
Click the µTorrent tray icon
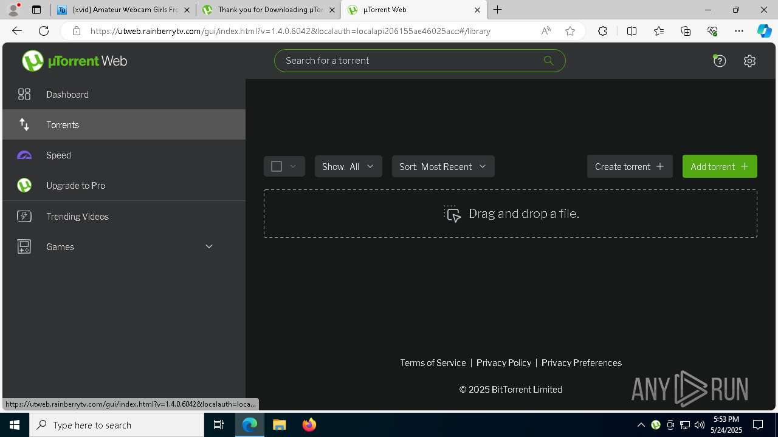[x=655, y=425]
